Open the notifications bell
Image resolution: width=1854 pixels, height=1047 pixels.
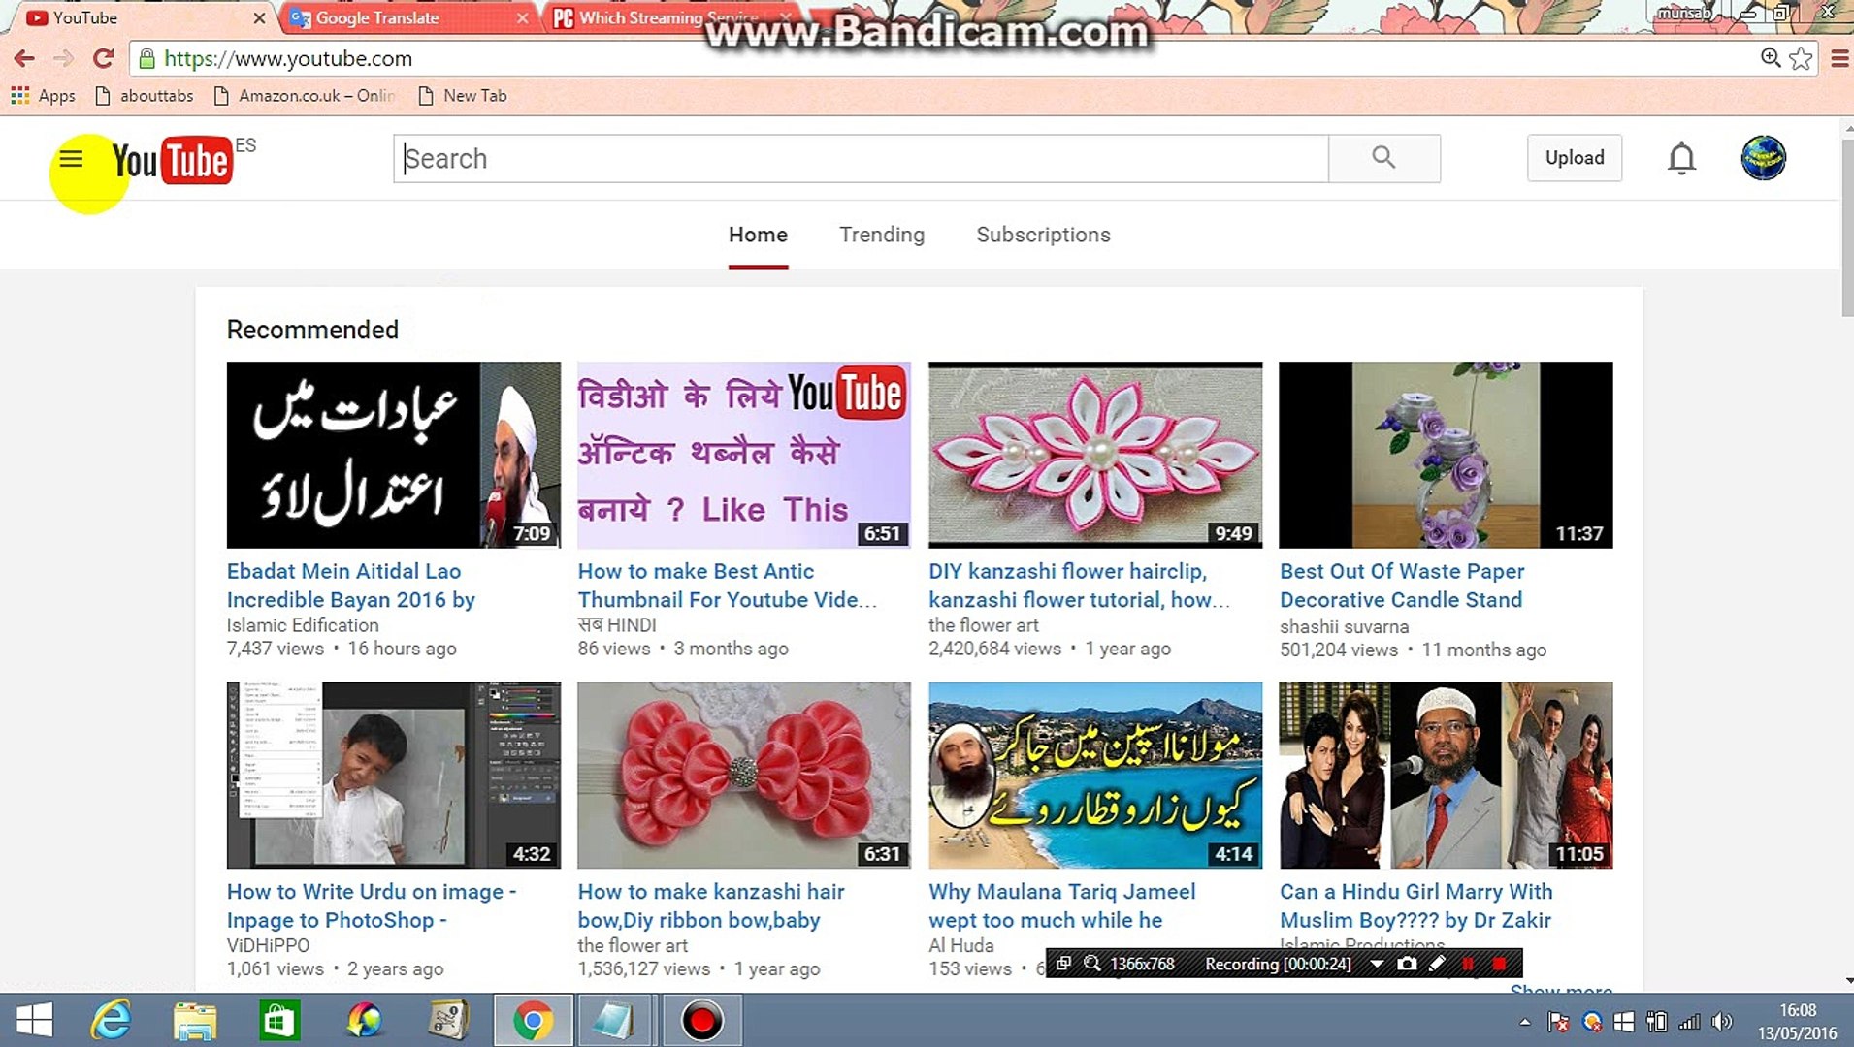coord(1681,158)
